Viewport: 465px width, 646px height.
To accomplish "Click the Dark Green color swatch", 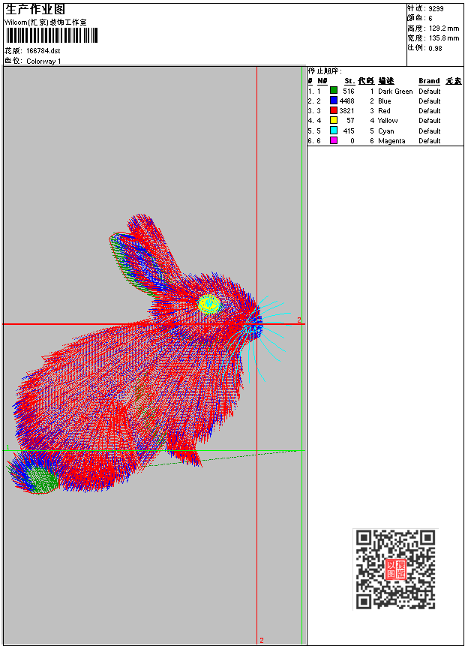I will (x=334, y=91).
